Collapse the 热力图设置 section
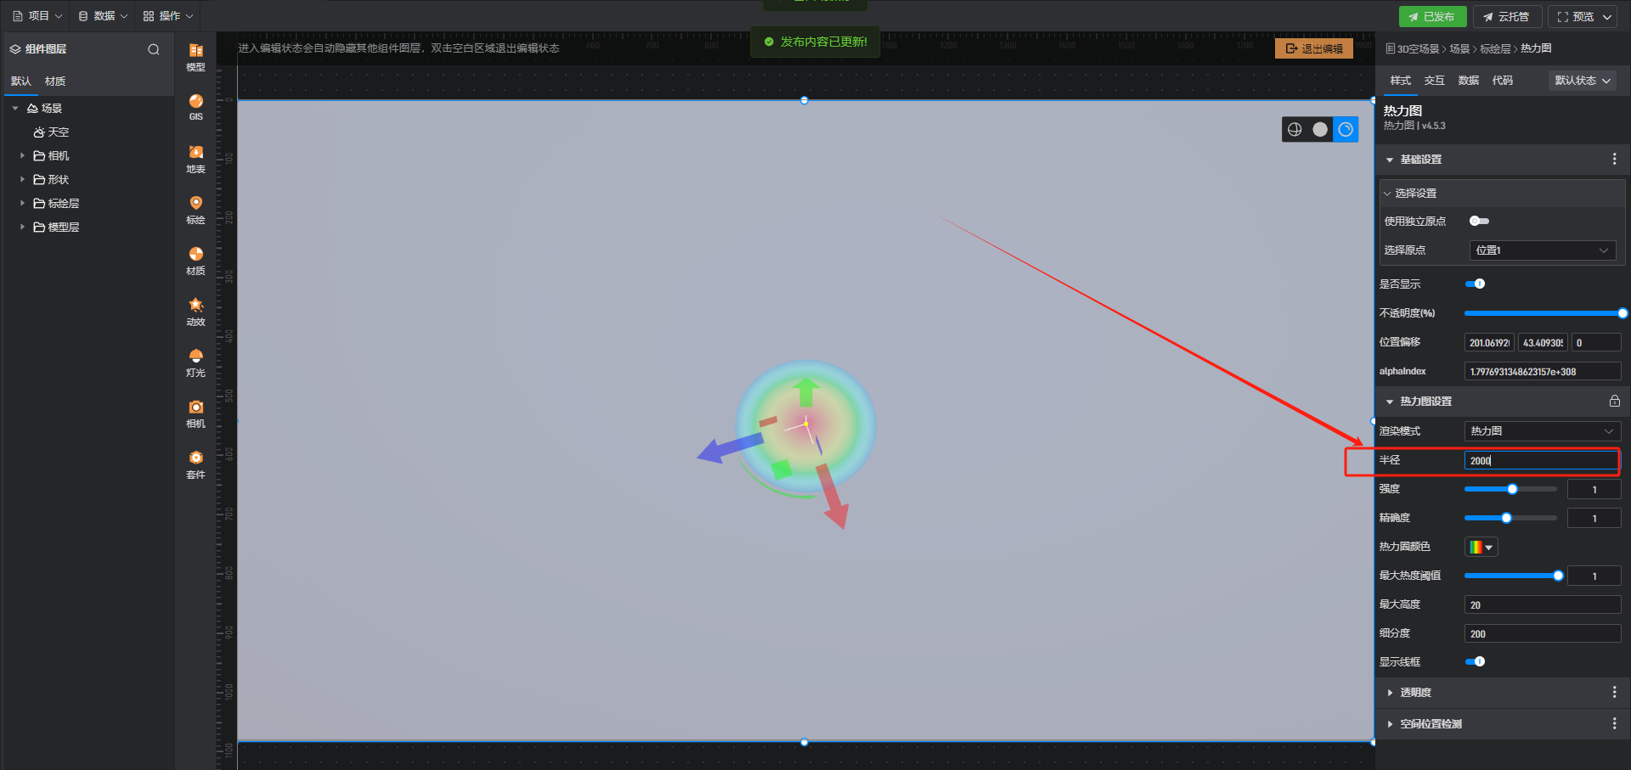The height and width of the screenshot is (770, 1631). point(1390,402)
